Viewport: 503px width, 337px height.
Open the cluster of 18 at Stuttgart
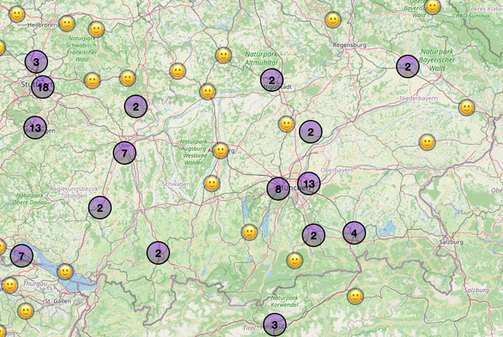(43, 87)
